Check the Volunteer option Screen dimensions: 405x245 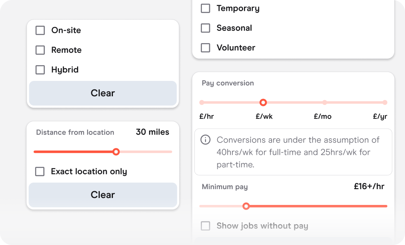205,48
